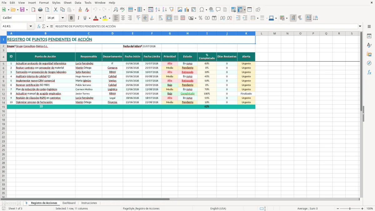Viewport: 375px width, 211px height.
Task: Click the Insert Chart icon
Action: (x=187, y=10)
